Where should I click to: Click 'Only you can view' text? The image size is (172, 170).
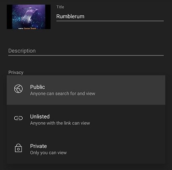[x=49, y=152]
